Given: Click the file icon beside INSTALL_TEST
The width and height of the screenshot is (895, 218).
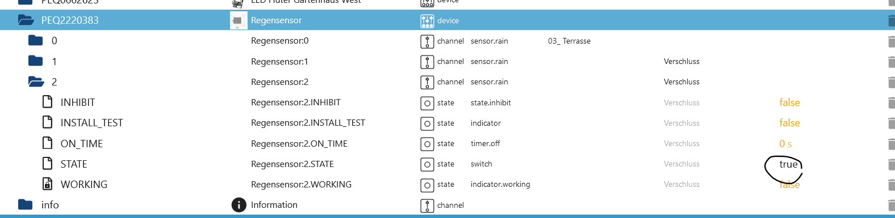Looking at the screenshot, I should point(48,122).
